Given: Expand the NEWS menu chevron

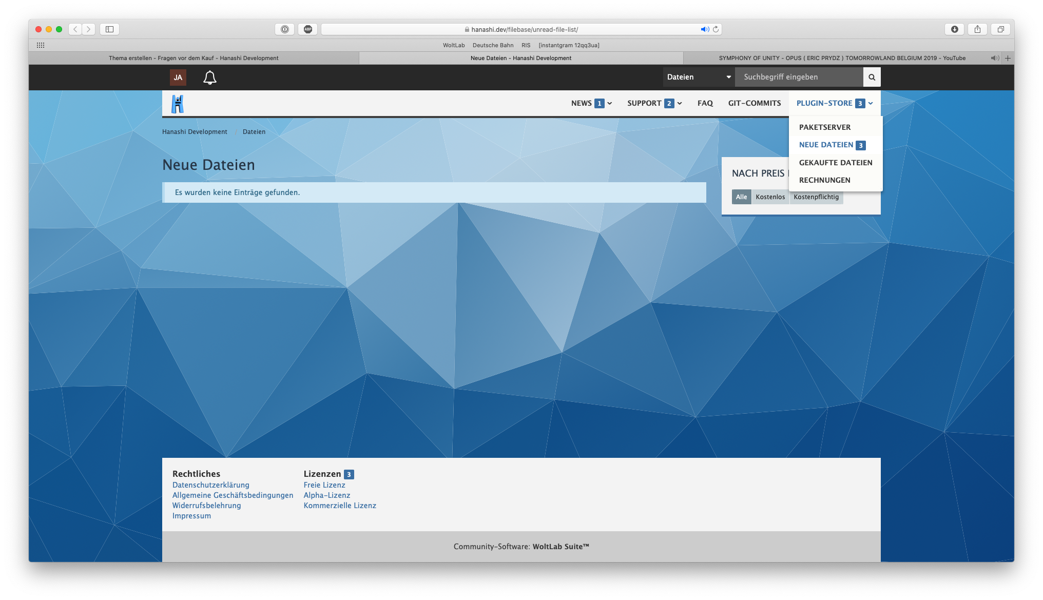Looking at the screenshot, I should (x=610, y=104).
